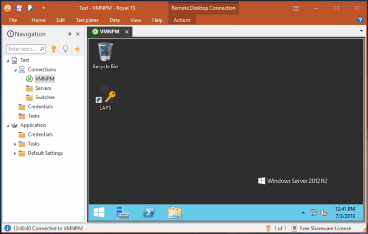Viewport: 368px width, 234px height.
Task: Click the muted speaker tray icon
Action: coord(323,212)
